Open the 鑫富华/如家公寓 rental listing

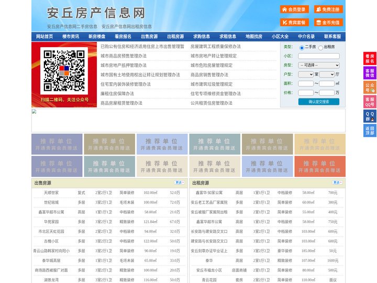pyautogui.click(x=209, y=193)
